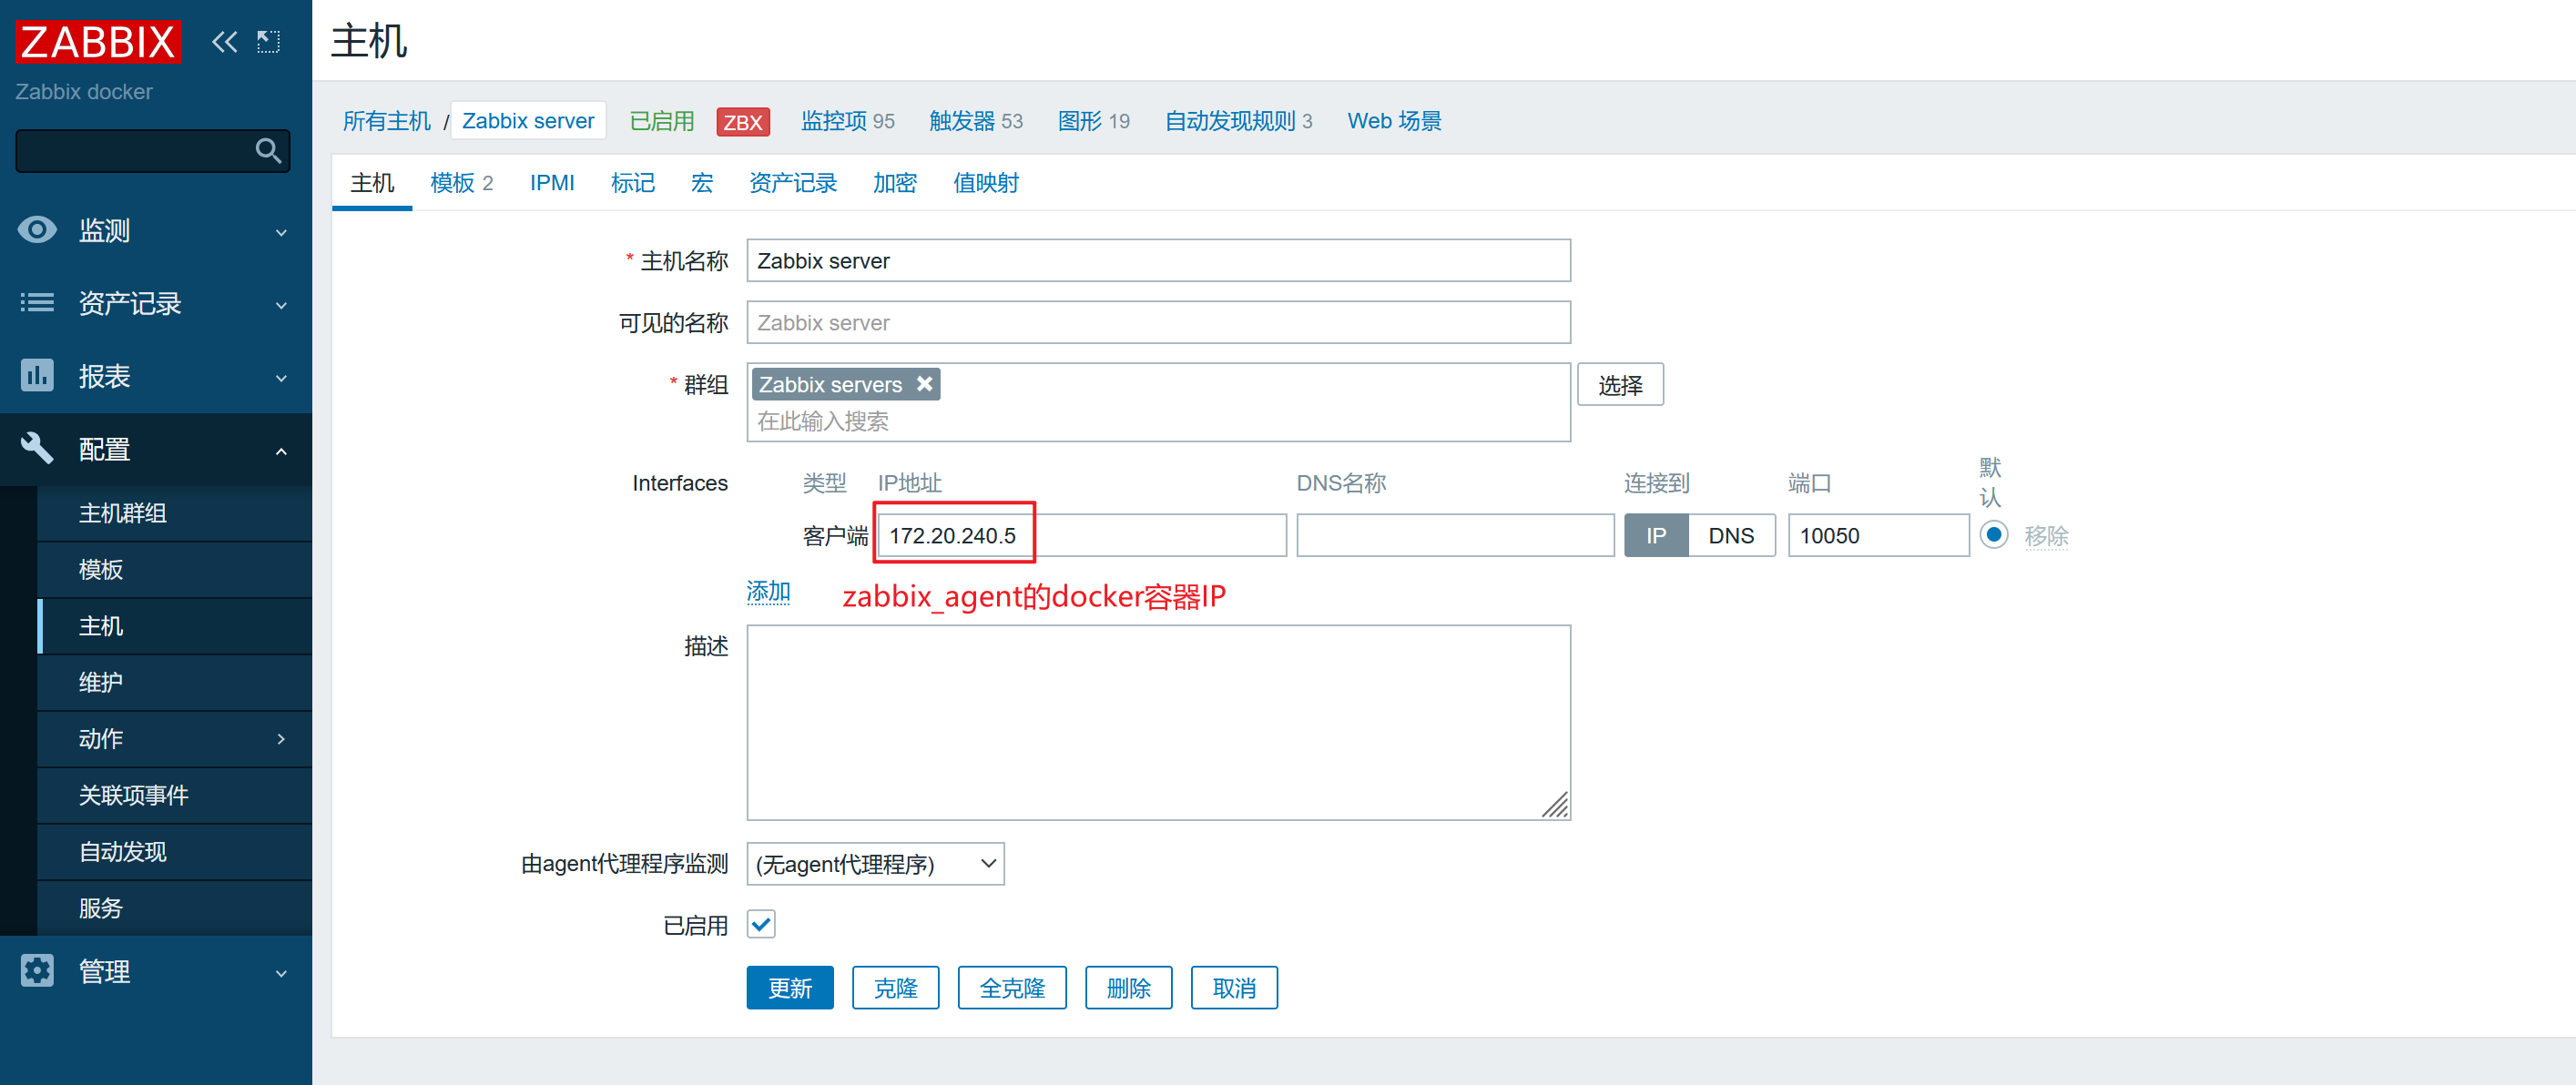Expand the 动作 submenu arrow
The image size is (2576, 1085).
click(281, 739)
